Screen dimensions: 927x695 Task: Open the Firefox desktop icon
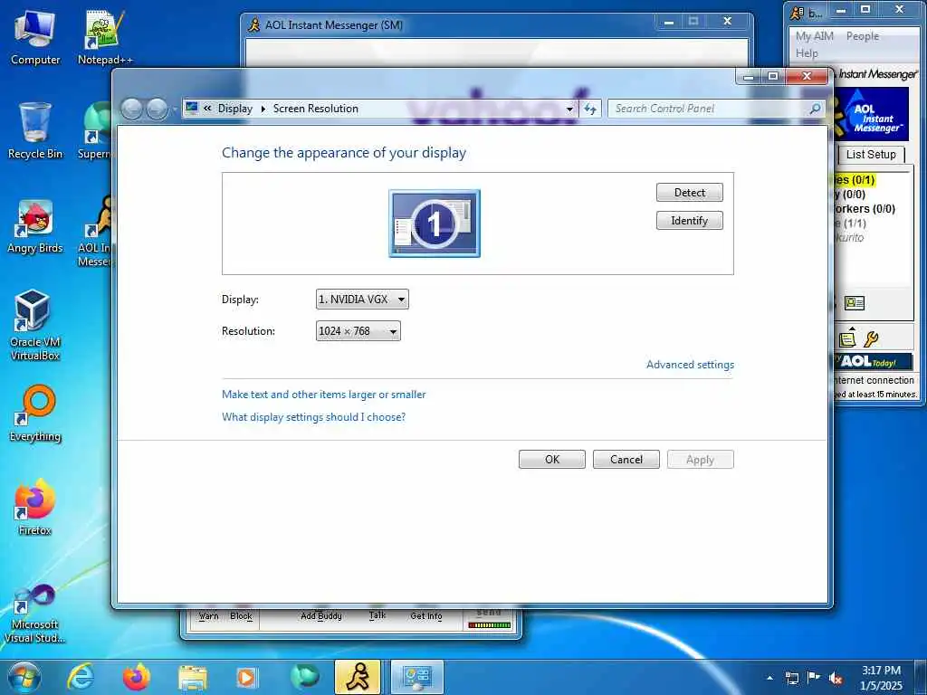tap(35, 507)
